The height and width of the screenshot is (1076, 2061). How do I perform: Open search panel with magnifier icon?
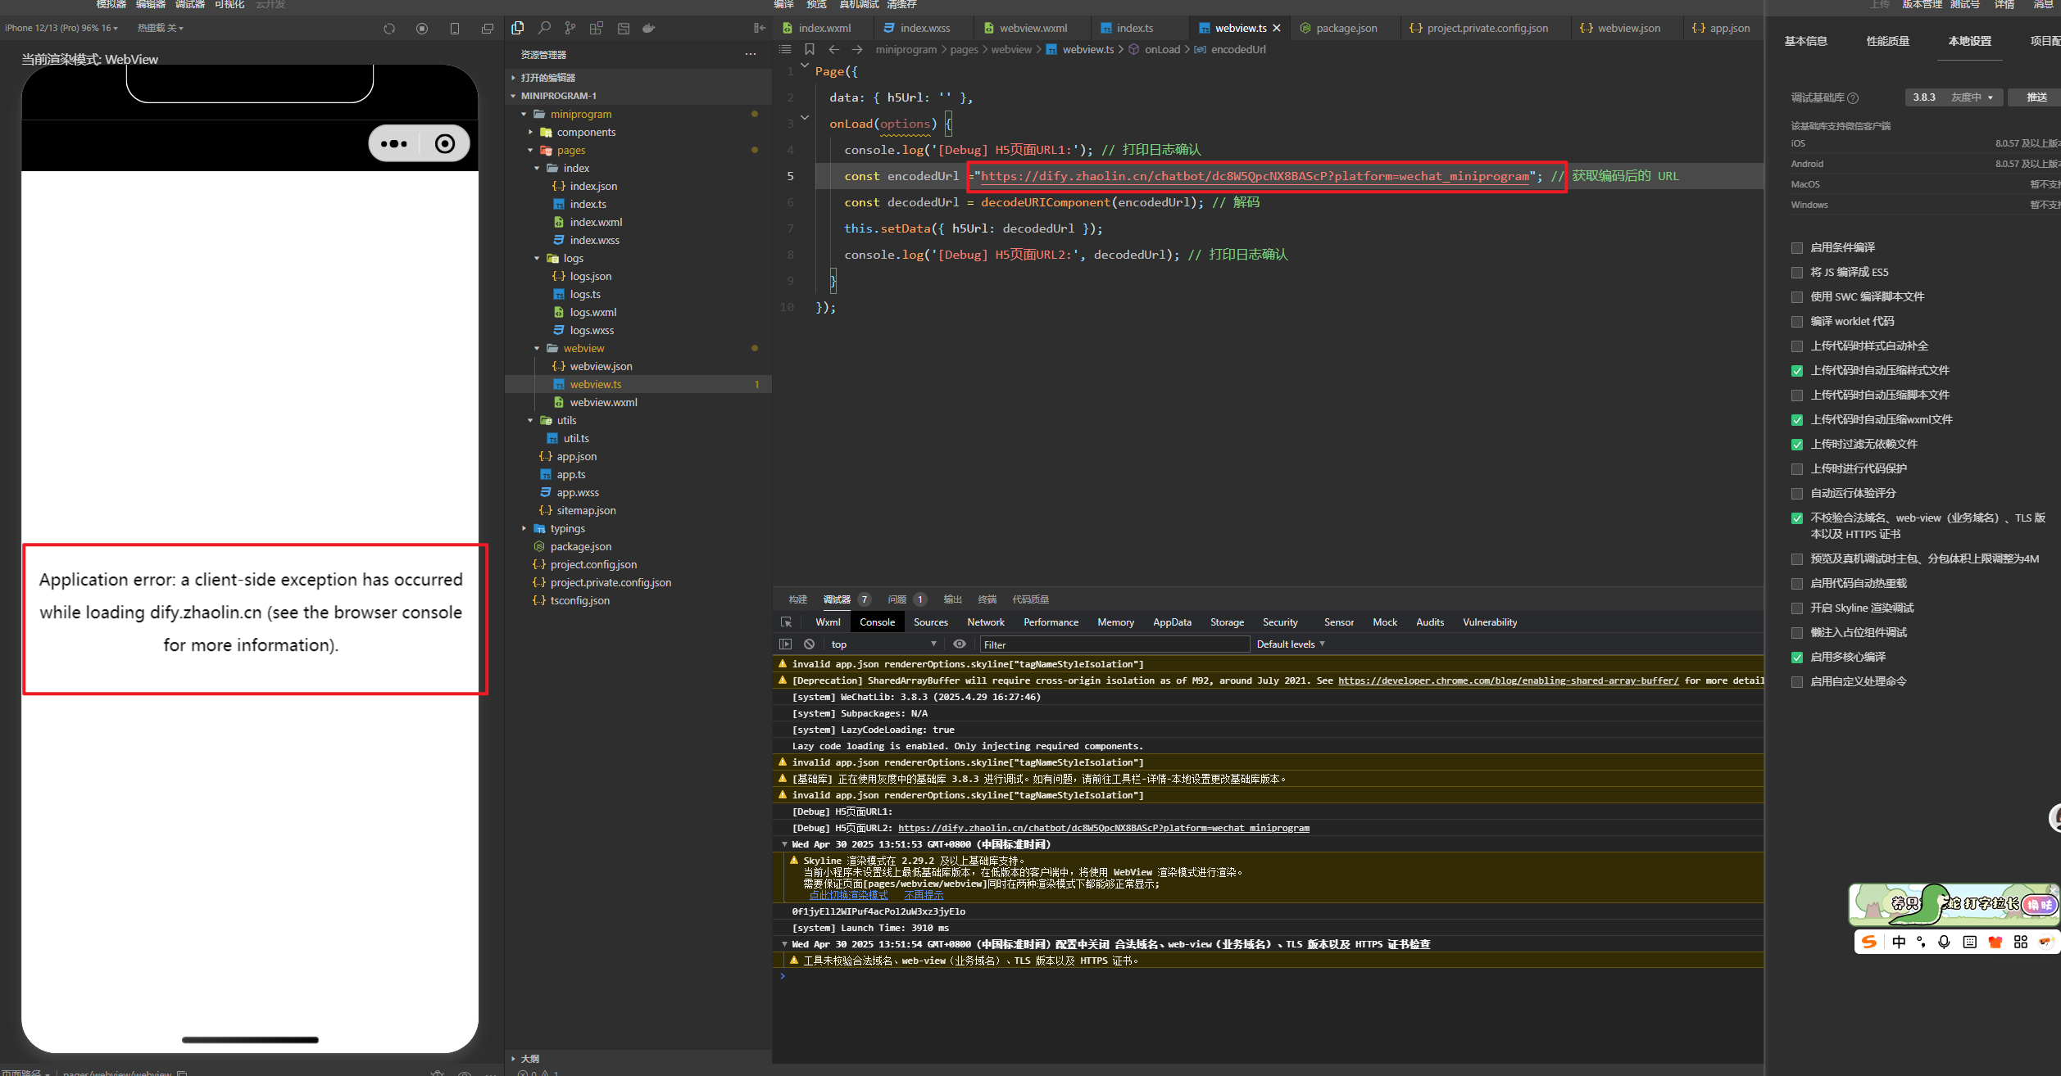[x=544, y=28]
